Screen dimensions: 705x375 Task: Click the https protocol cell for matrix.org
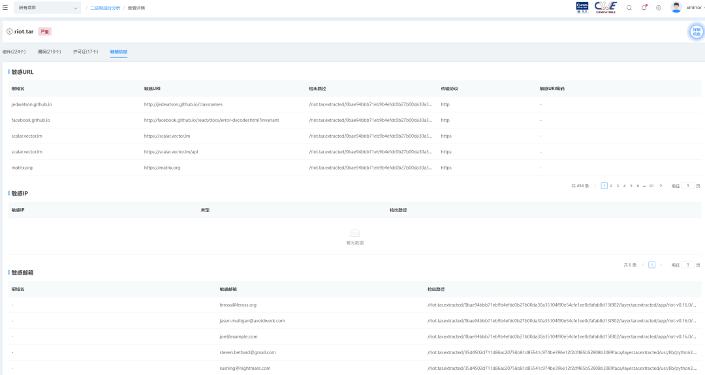tap(446, 168)
